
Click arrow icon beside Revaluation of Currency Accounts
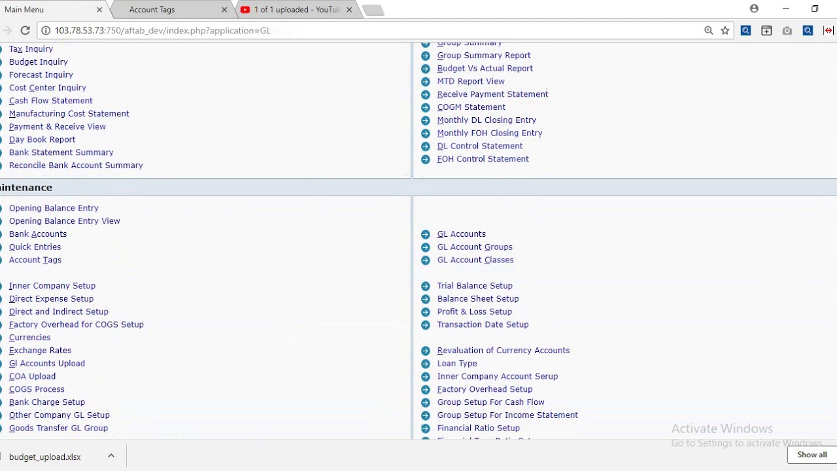[x=426, y=351]
